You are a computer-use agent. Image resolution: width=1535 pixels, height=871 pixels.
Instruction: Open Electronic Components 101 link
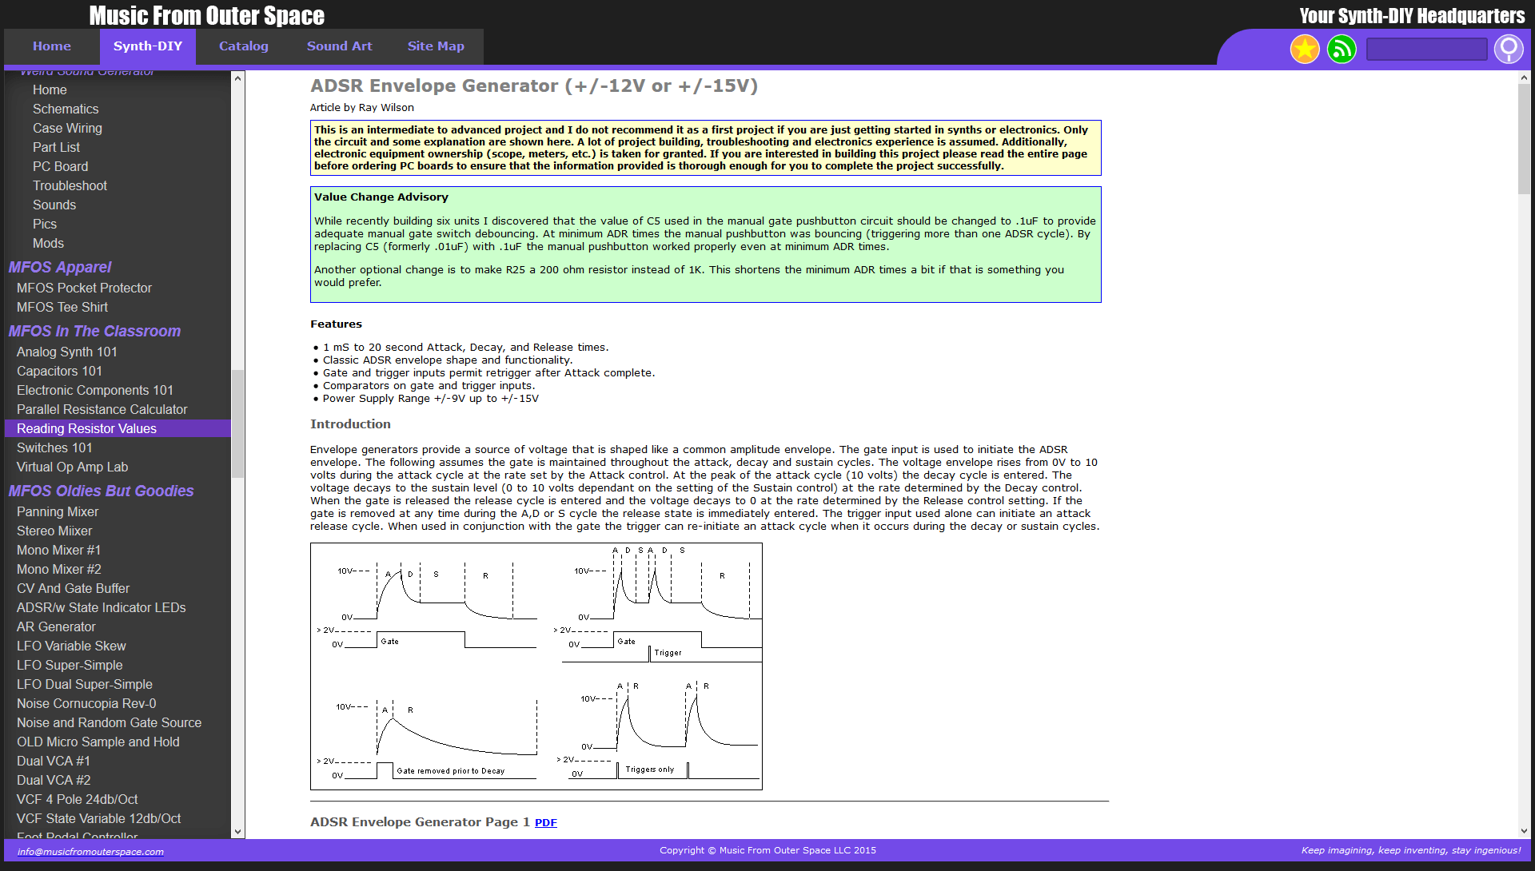pos(95,390)
